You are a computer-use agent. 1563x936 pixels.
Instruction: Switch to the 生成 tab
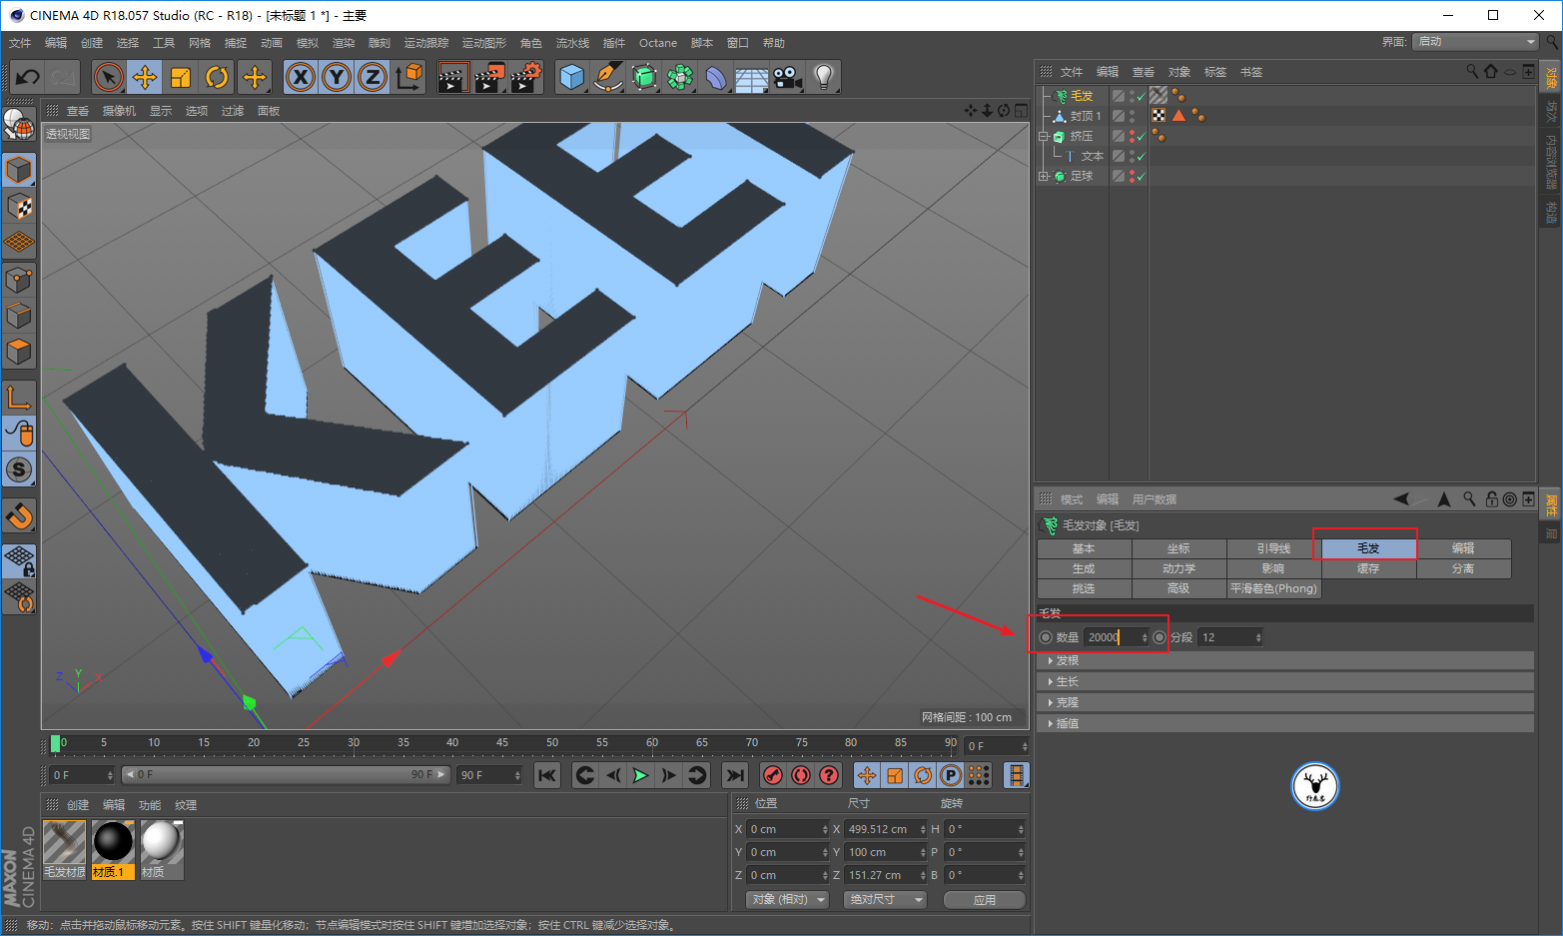point(1084,568)
